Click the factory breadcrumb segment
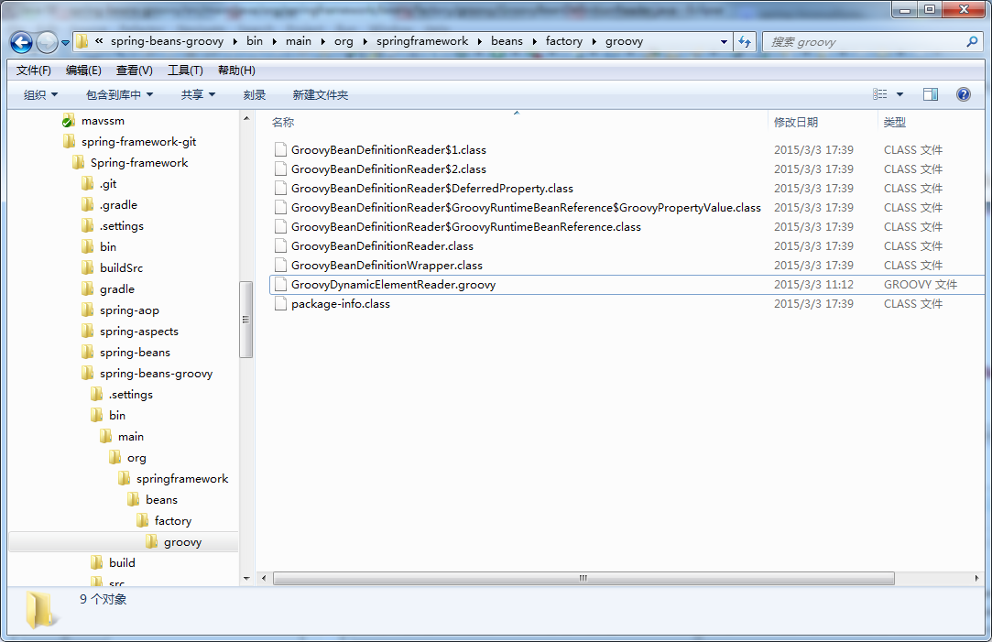The image size is (992, 642). (x=563, y=41)
